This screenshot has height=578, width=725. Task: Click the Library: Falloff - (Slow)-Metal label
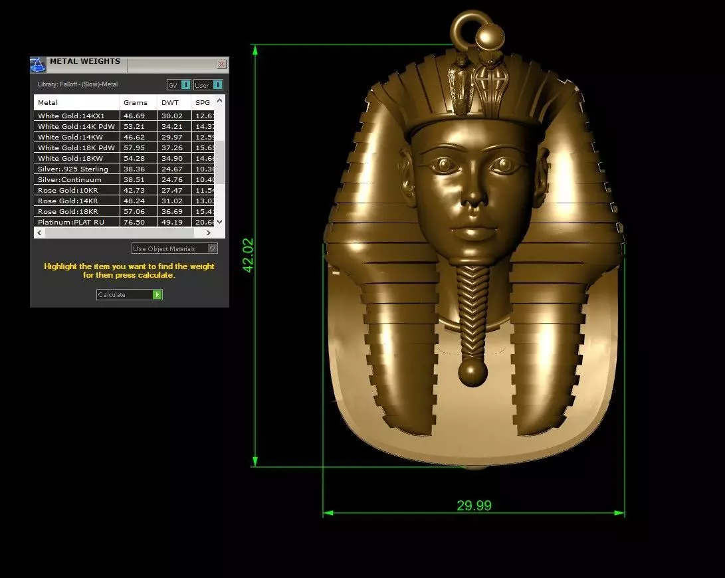[78, 84]
